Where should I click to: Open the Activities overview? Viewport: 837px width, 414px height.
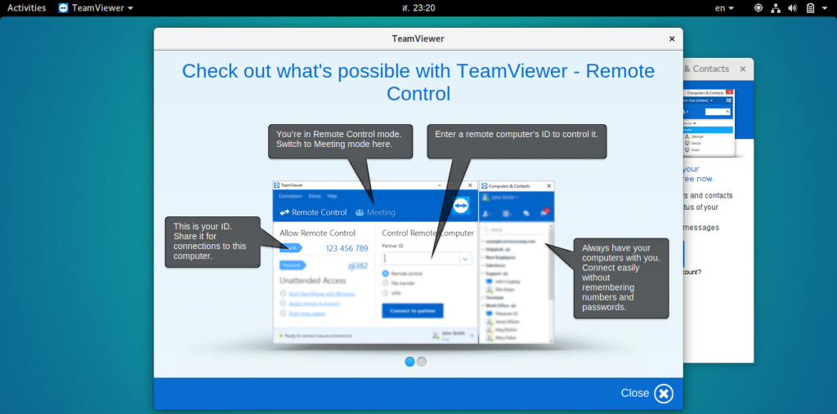coord(27,8)
